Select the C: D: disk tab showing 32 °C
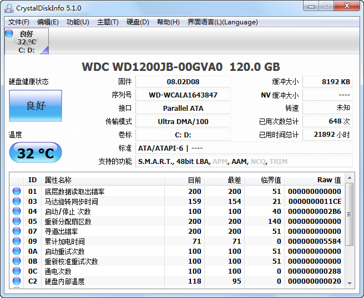The image size is (364, 298). tap(27, 41)
